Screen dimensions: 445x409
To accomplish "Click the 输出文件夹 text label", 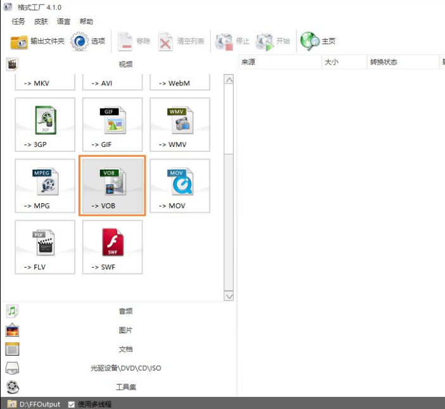I will (x=47, y=41).
